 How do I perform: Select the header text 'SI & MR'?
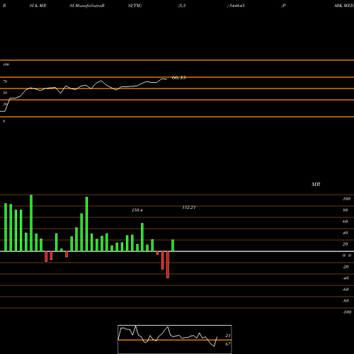click(x=38, y=6)
